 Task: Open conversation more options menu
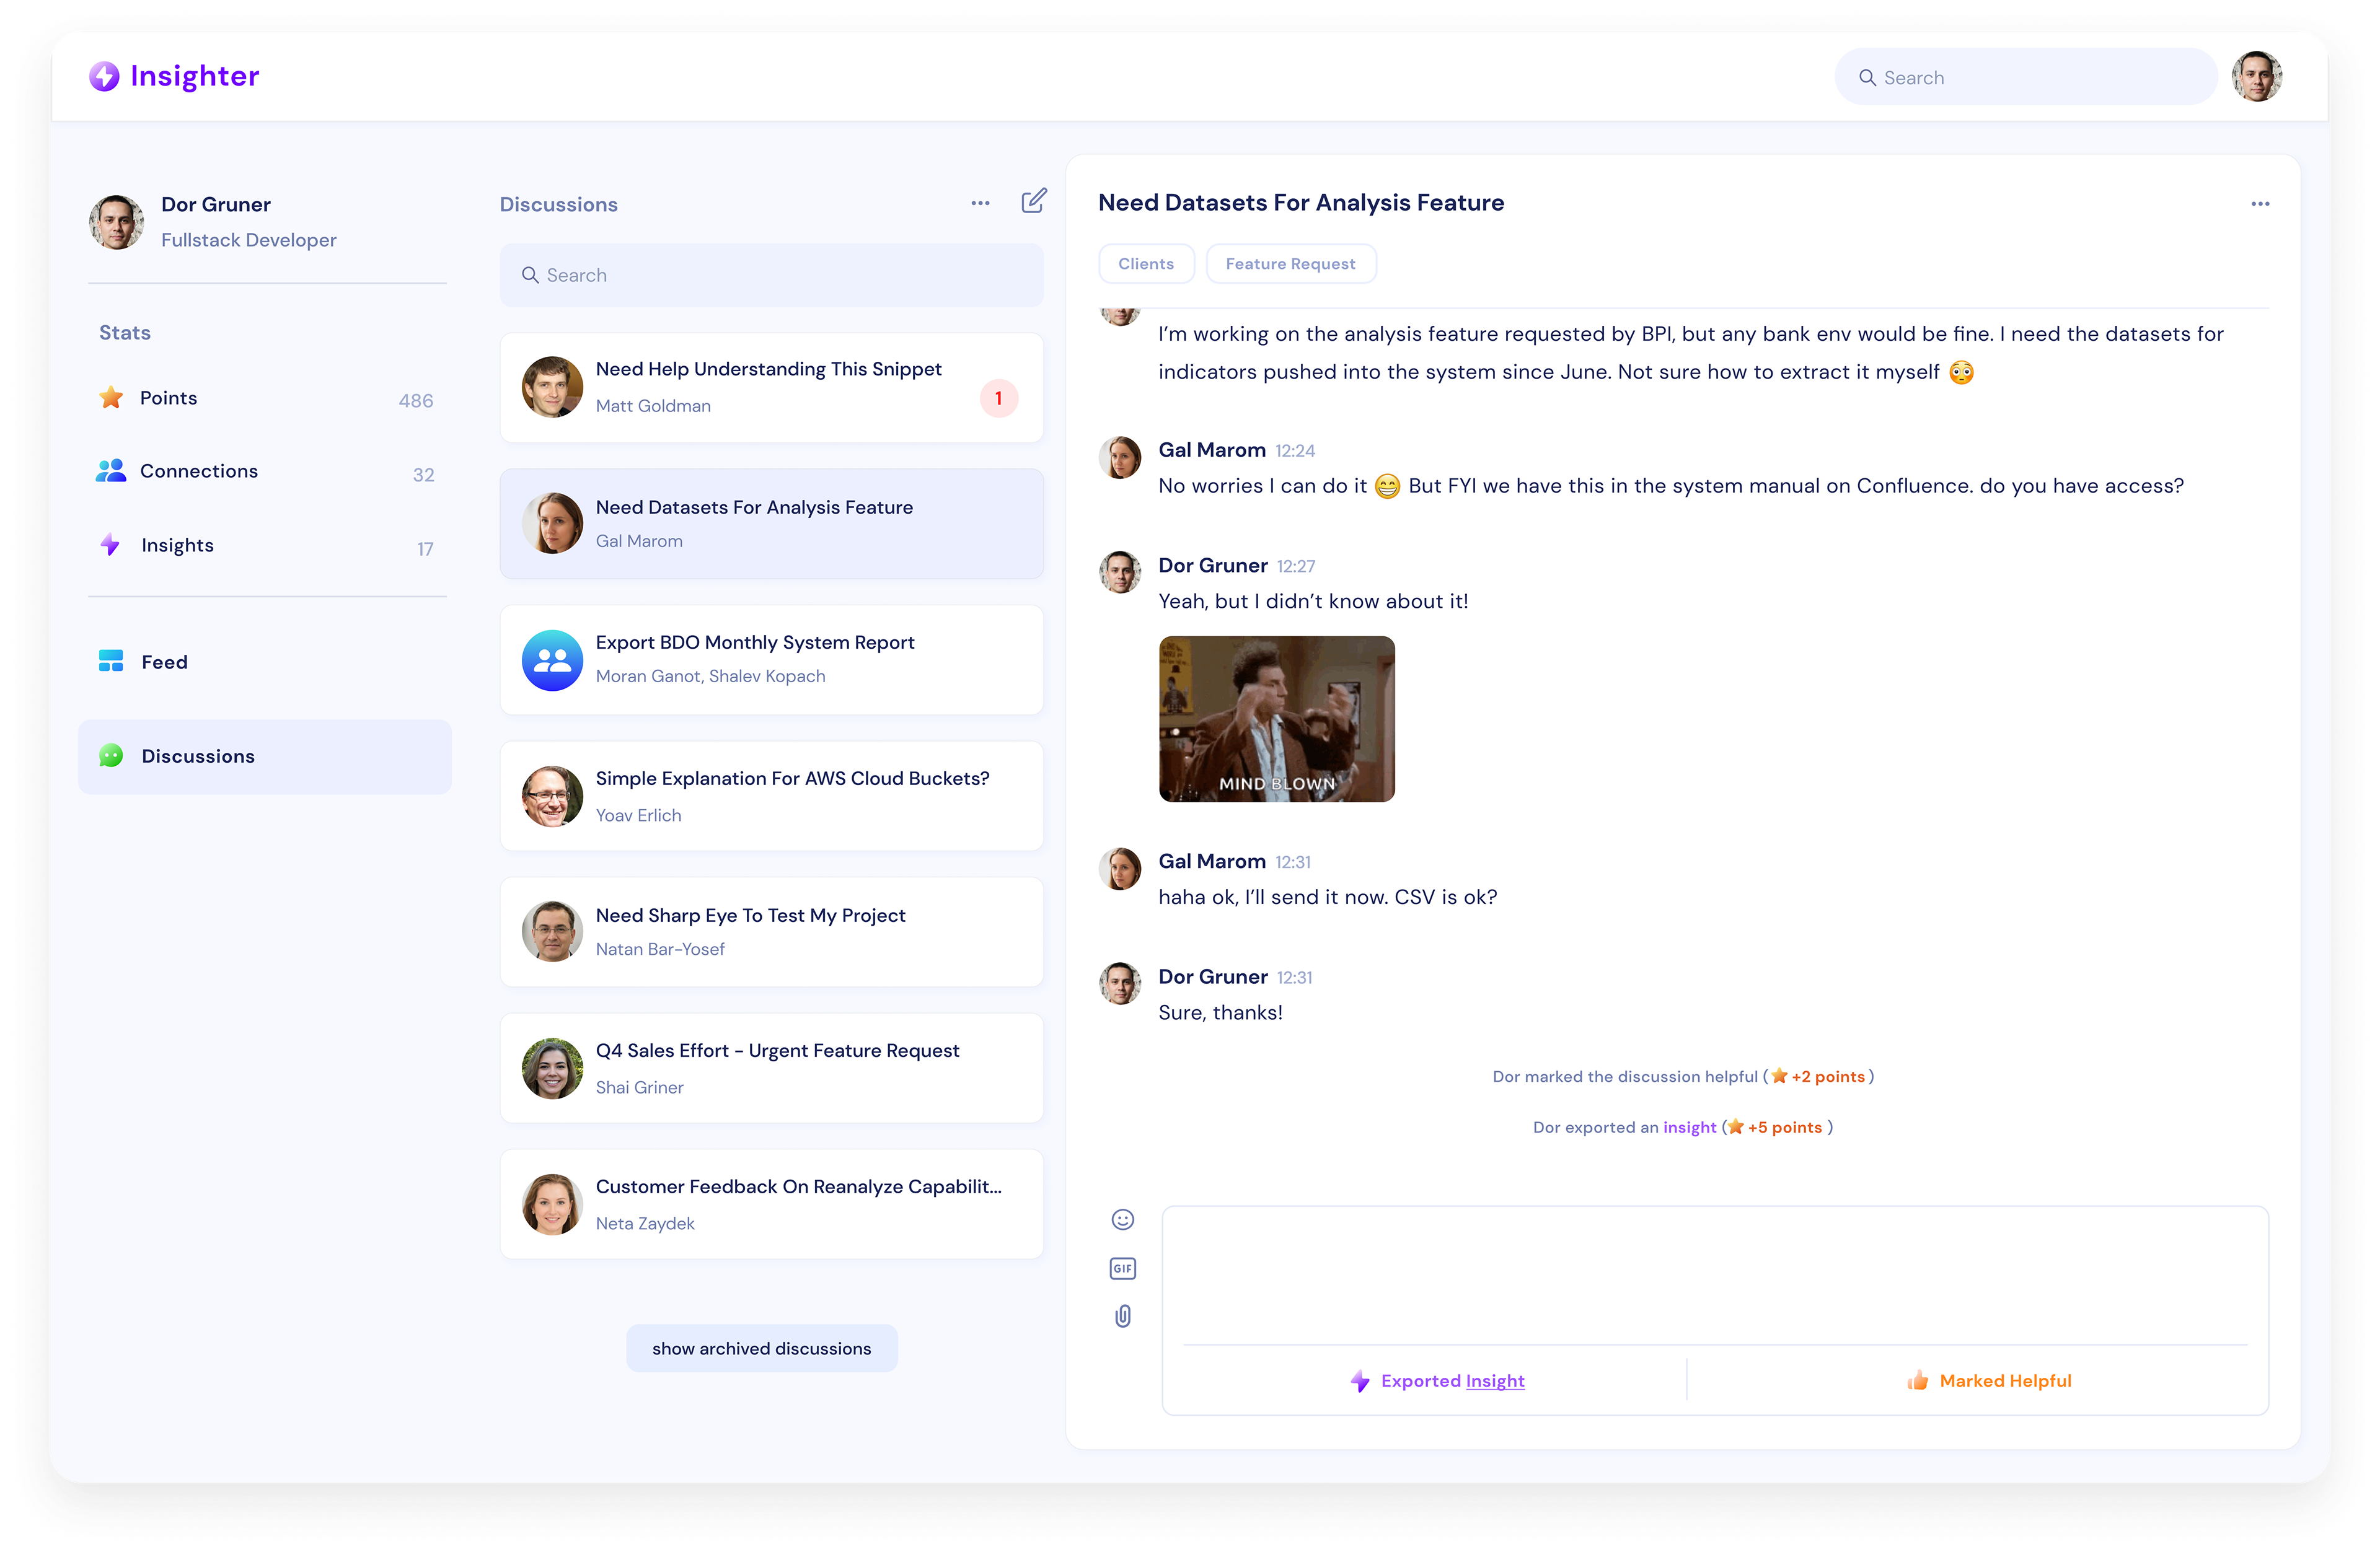(x=2260, y=204)
